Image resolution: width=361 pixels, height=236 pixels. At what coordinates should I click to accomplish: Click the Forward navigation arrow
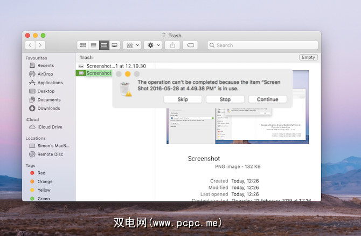pyautogui.click(x=40, y=45)
